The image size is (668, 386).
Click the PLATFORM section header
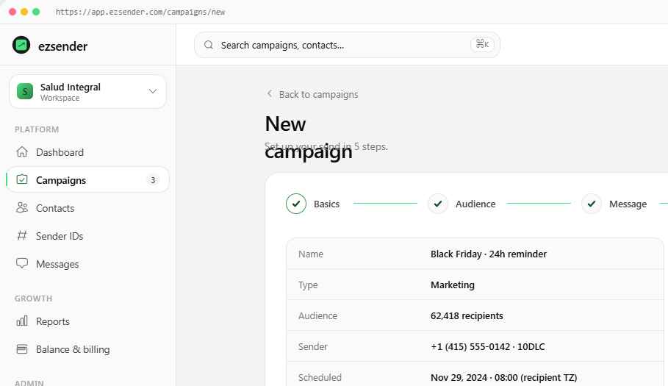37,129
